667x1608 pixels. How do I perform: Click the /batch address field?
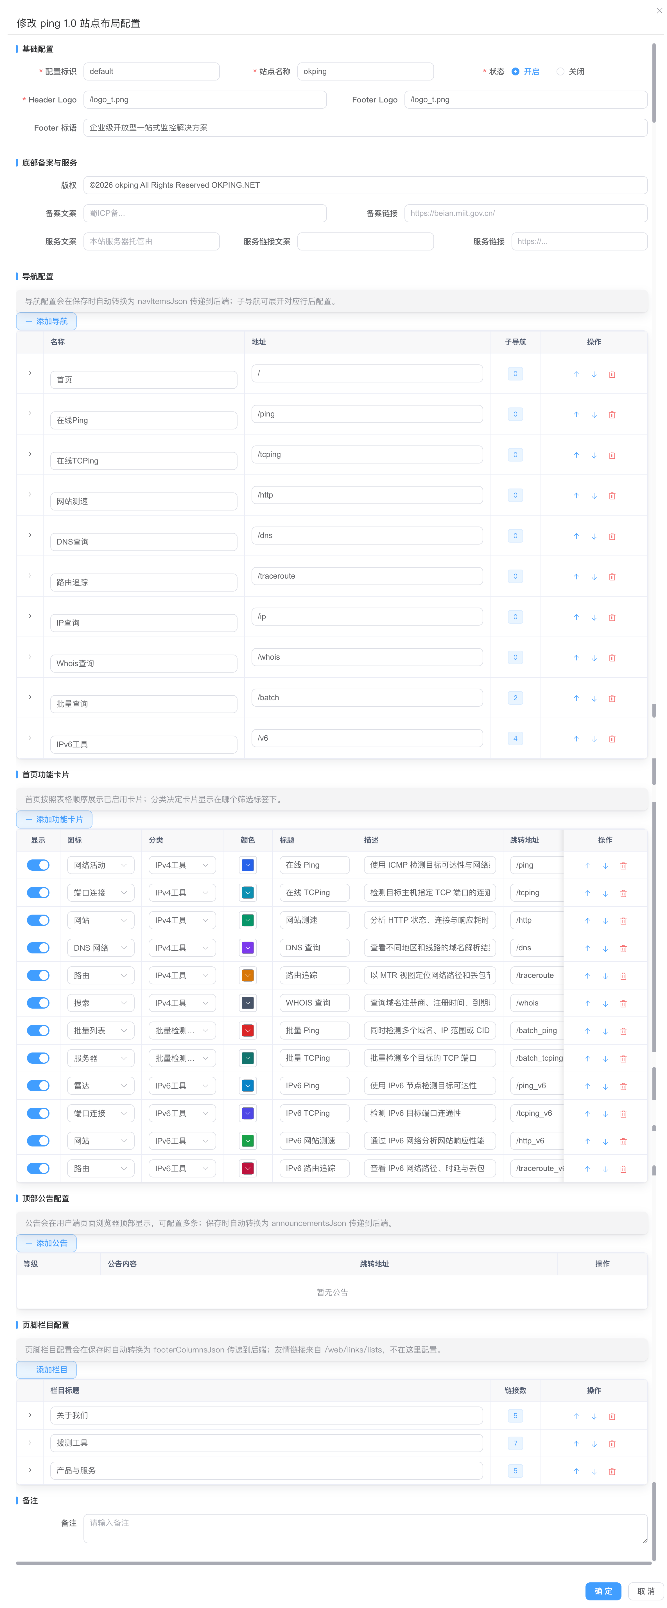point(367,698)
